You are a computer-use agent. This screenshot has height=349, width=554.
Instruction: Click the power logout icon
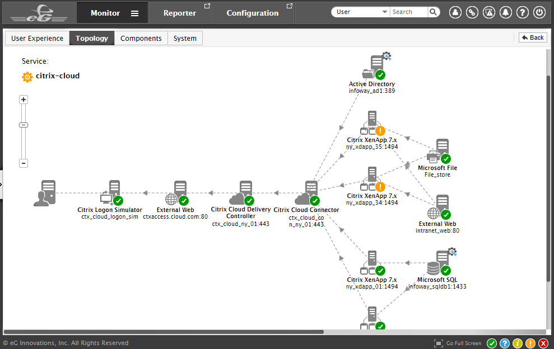click(539, 12)
